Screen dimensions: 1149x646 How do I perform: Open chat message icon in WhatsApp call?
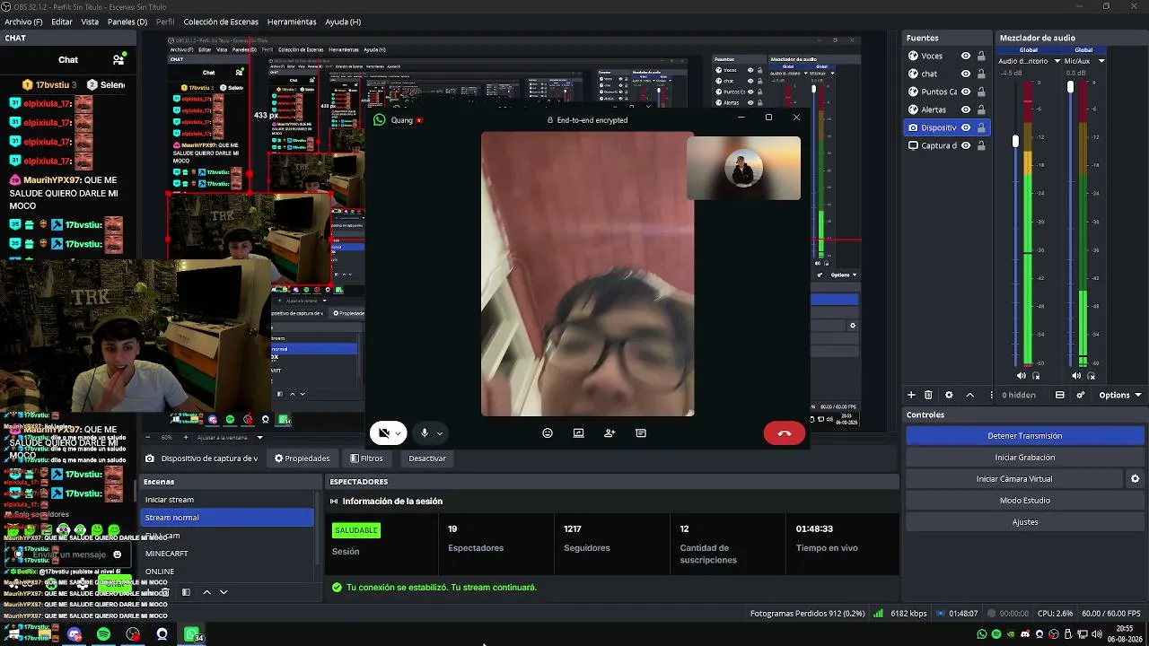coord(641,433)
